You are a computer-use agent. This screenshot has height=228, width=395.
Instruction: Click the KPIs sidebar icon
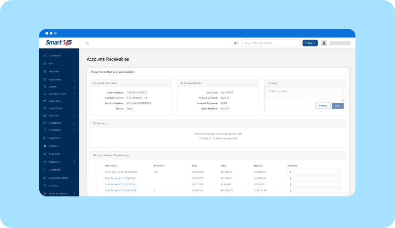tap(44, 64)
